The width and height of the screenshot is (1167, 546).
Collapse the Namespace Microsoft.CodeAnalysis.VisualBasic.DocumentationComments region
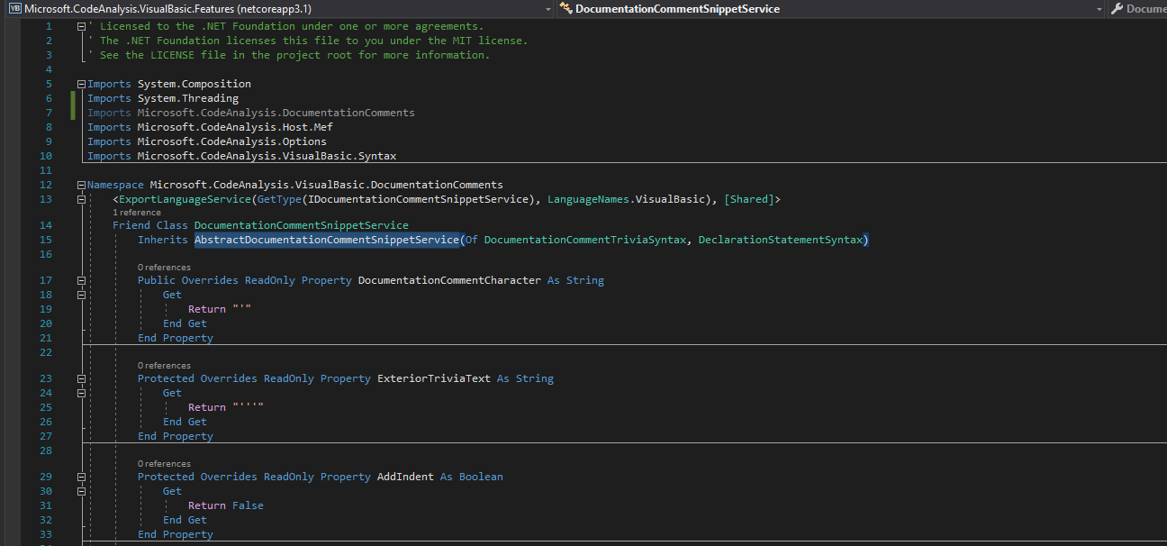pos(80,184)
